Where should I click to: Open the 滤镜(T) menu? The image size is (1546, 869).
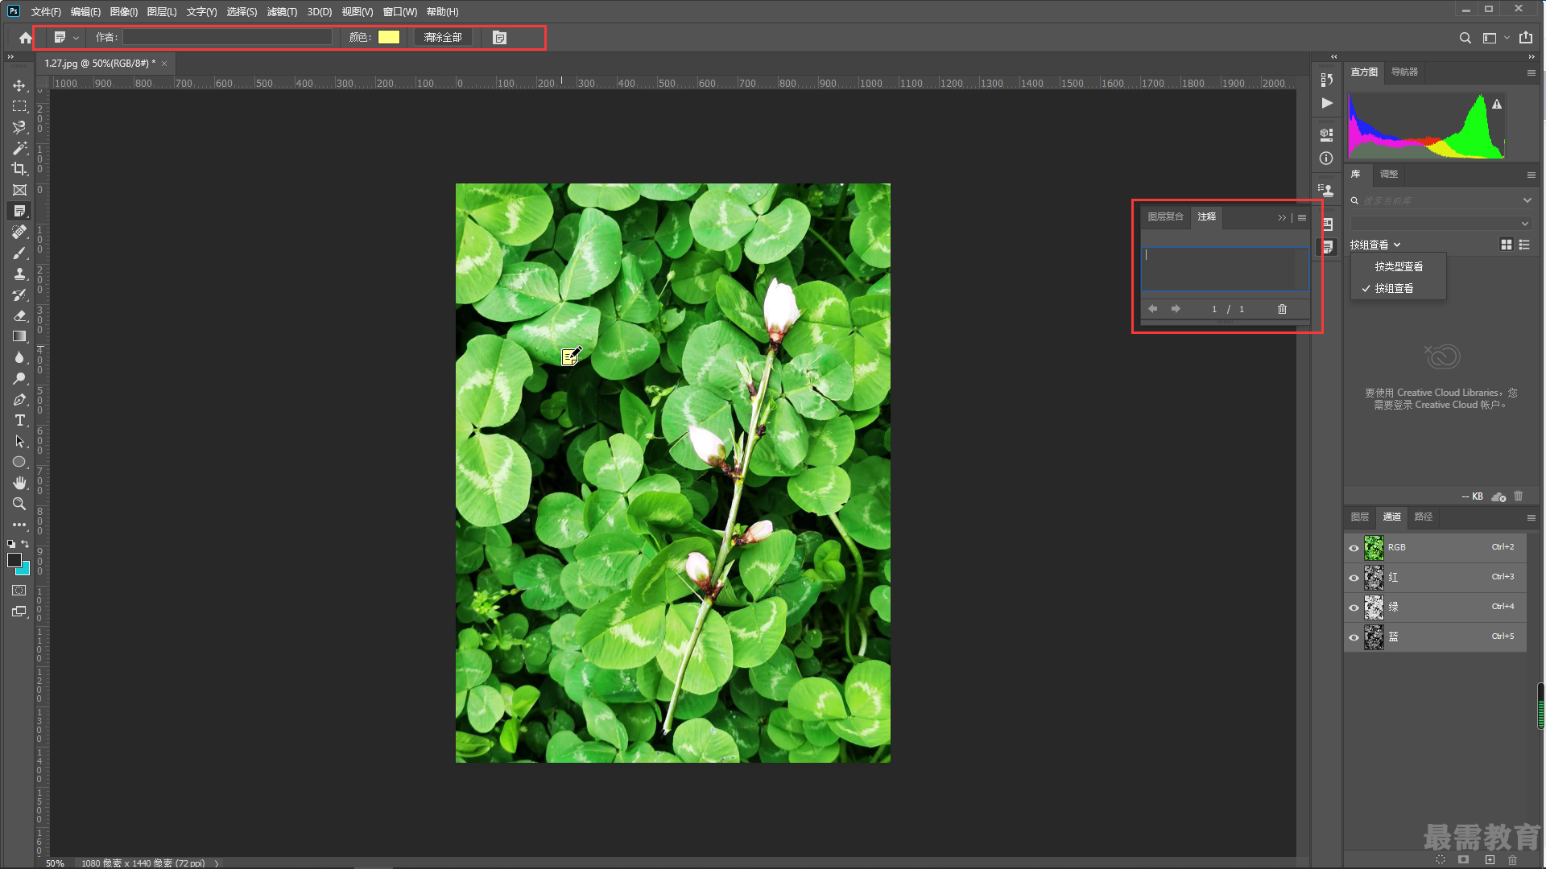pyautogui.click(x=282, y=12)
